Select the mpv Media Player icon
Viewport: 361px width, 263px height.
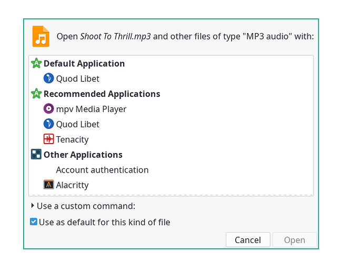(x=48, y=109)
